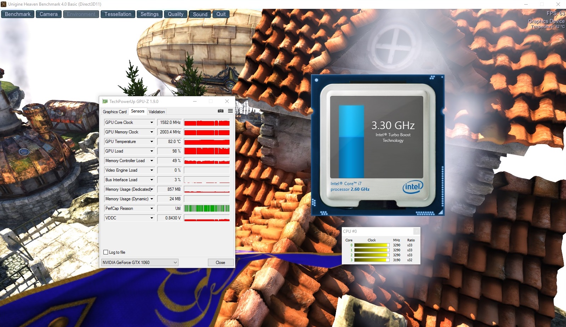The height and width of the screenshot is (327, 566).
Task: Click the FPS counter in Heaven
Action: click(556, 13)
